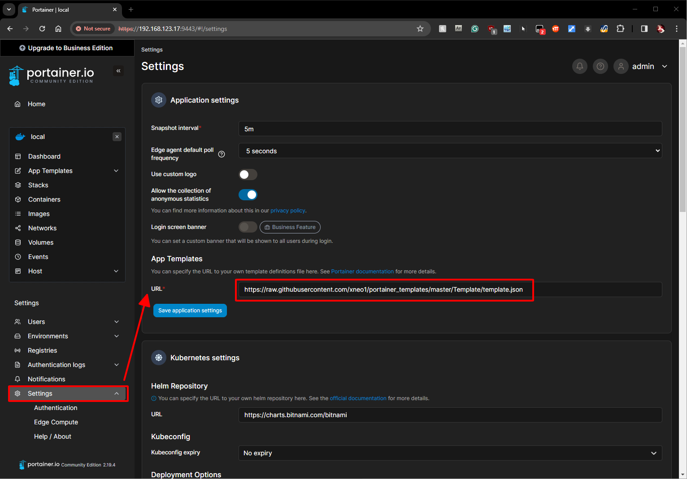
Task: Click the Docker whale icon beside local
Action: 20,137
